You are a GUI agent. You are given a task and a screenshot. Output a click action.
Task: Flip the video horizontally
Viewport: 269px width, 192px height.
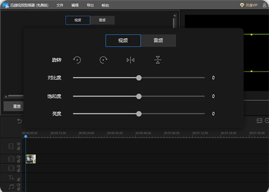130,60
